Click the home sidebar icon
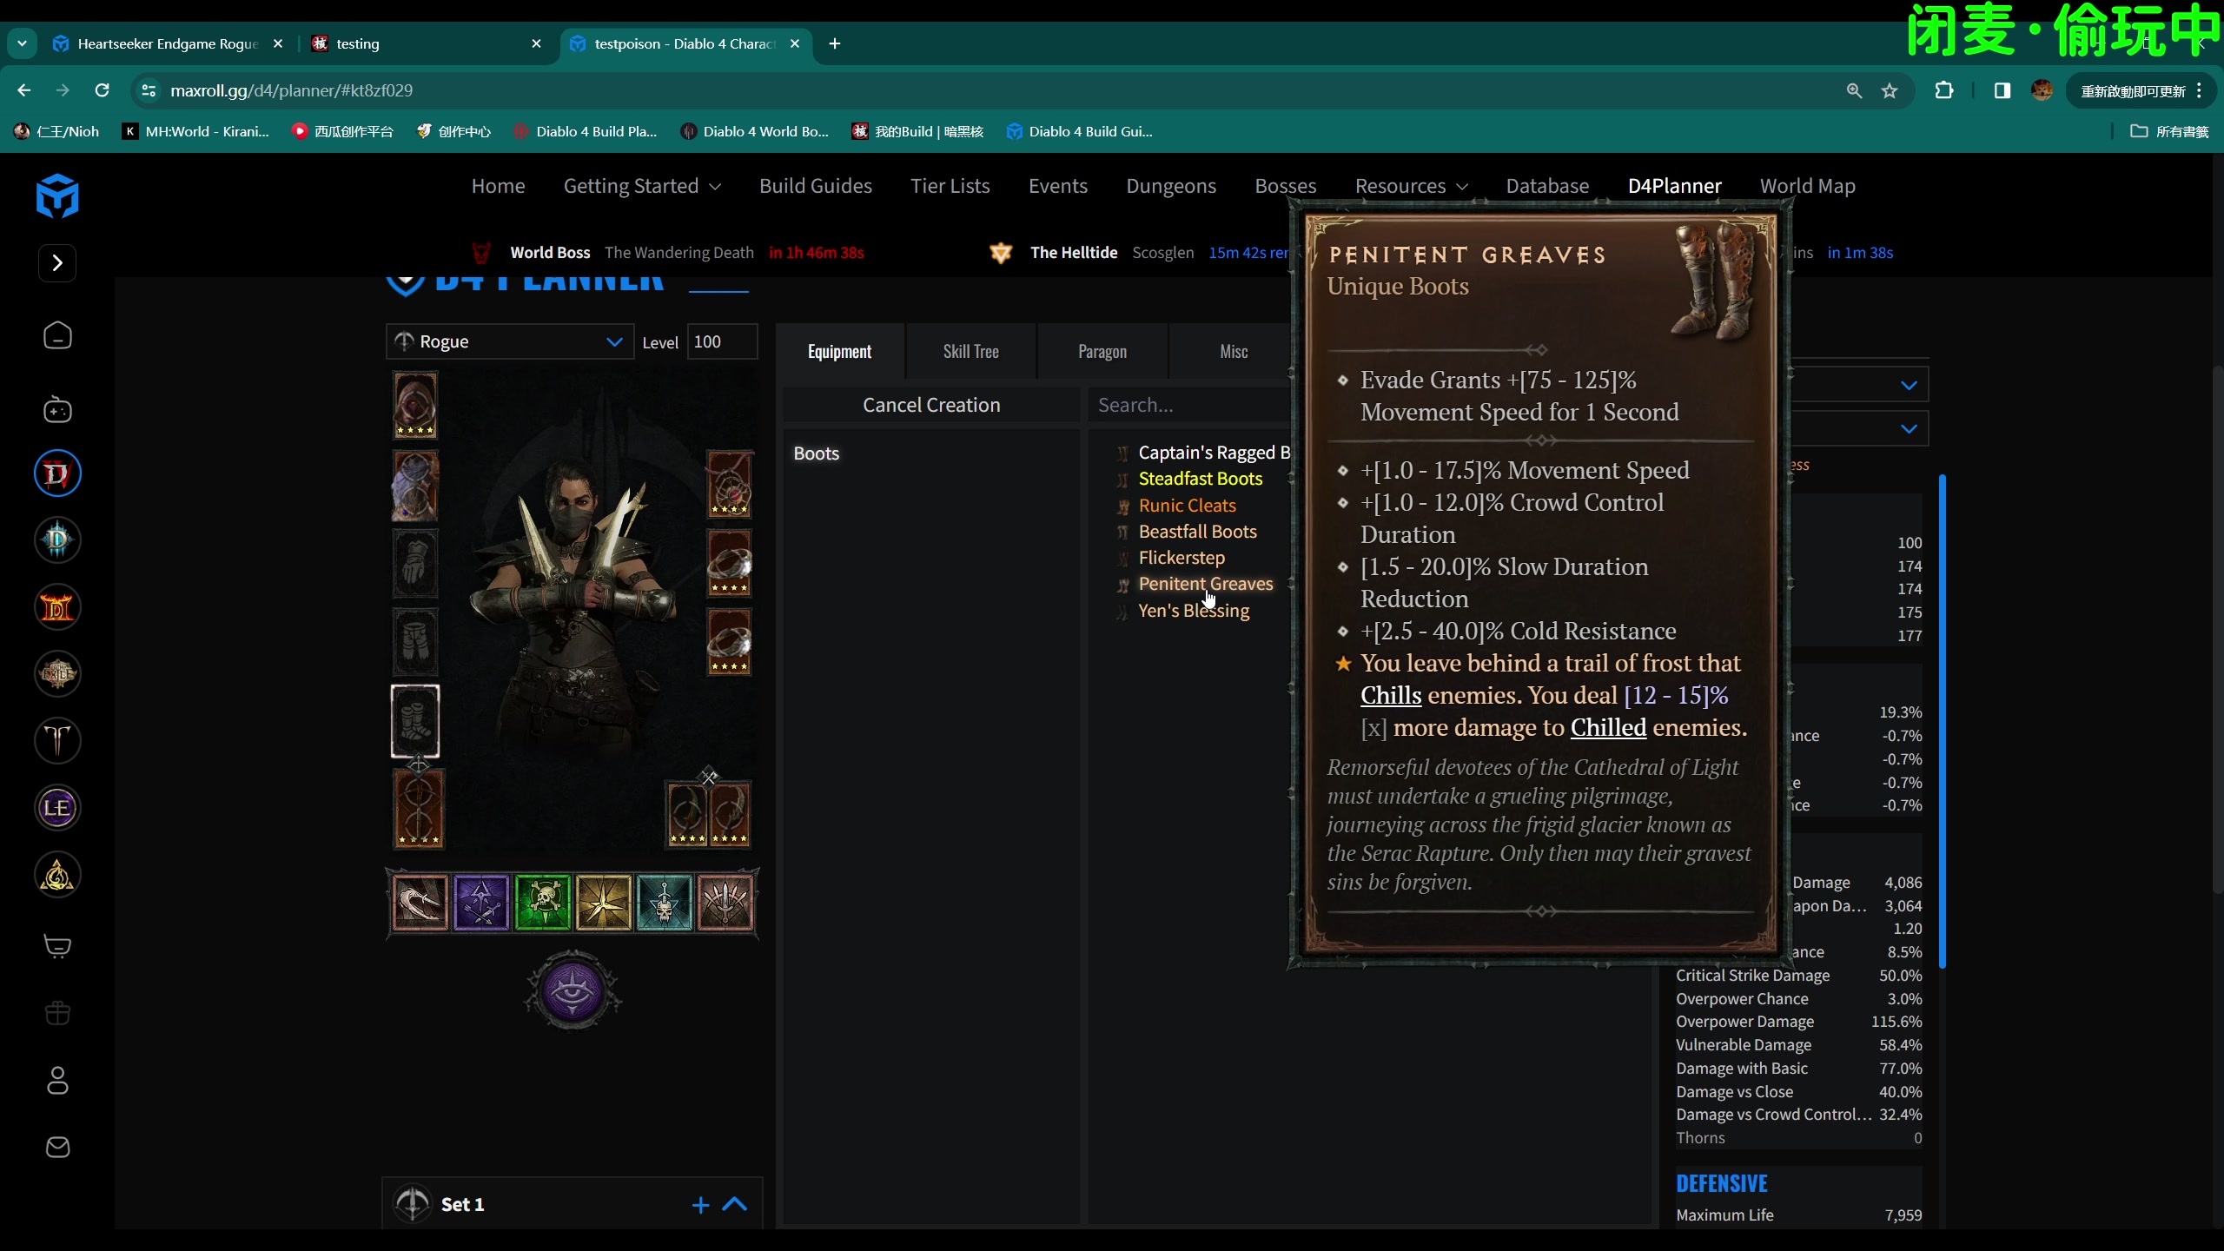Screen dimensions: 2224x1251 point(57,335)
